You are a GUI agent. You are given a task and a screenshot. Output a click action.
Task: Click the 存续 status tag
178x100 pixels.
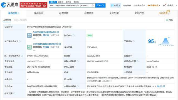[90, 35]
